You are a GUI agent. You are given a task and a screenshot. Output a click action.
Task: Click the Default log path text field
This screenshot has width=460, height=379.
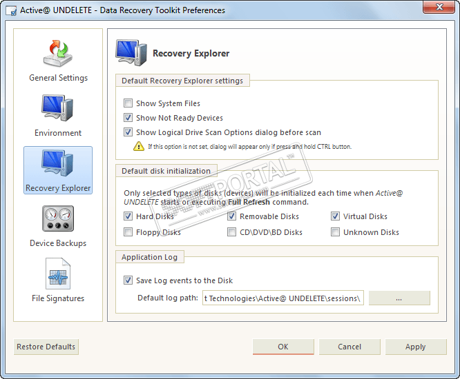(x=283, y=298)
